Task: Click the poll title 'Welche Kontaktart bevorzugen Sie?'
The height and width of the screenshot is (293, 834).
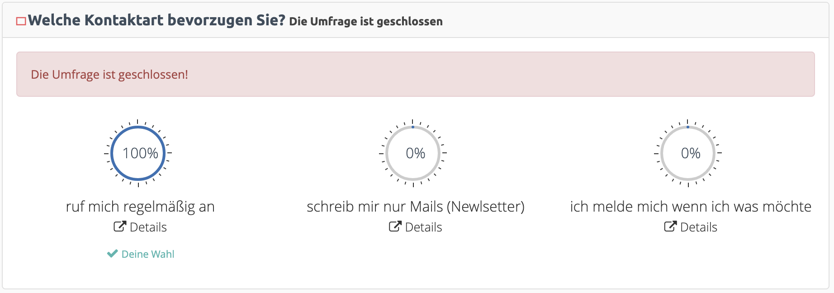Action: pyautogui.click(x=157, y=20)
